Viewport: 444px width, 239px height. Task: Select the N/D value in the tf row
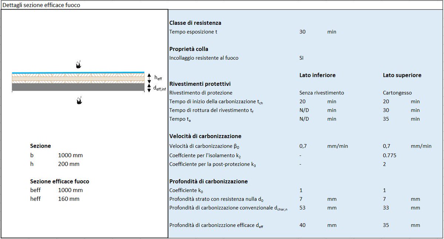point(304,110)
